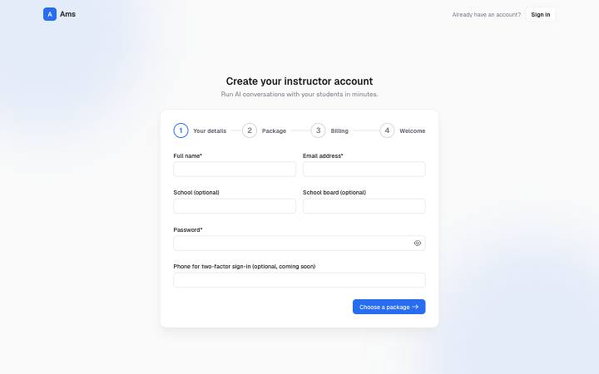Click 'Already have an account?' text

[x=487, y=14]
